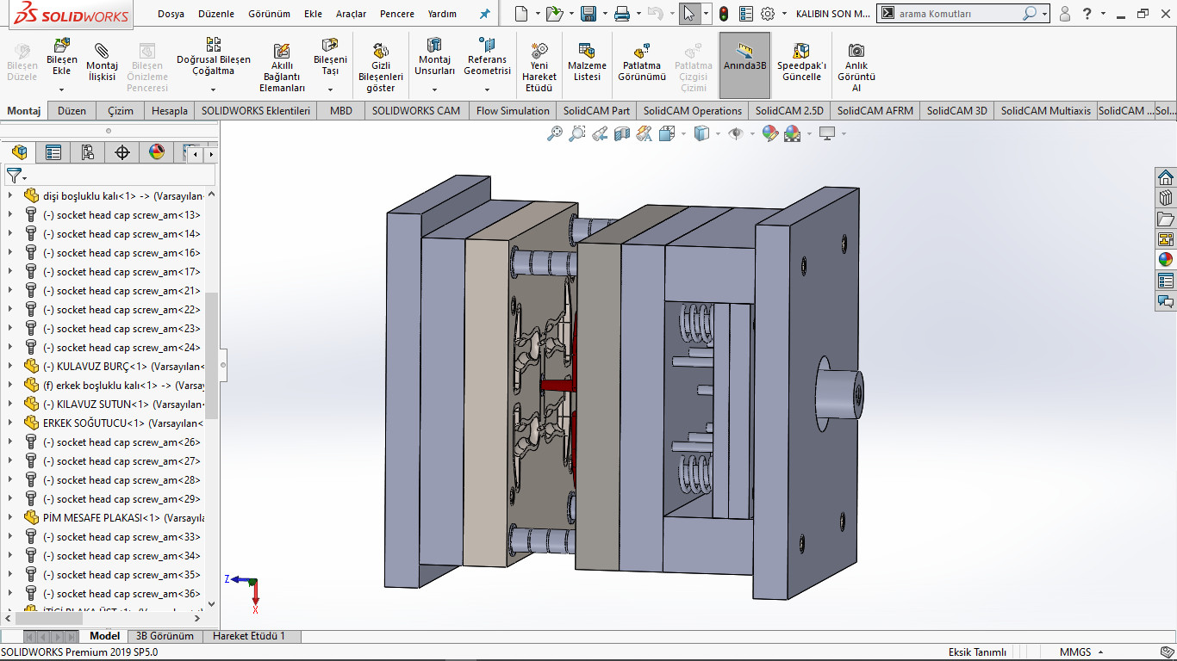Open the Bileşeni Taşı dropdown arrow
This screenshot has width=1177, height=661.
pyautogui.click(x=330, y=90)
